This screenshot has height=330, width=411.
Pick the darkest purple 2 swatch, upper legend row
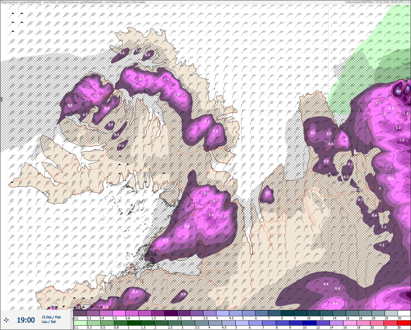171,313
